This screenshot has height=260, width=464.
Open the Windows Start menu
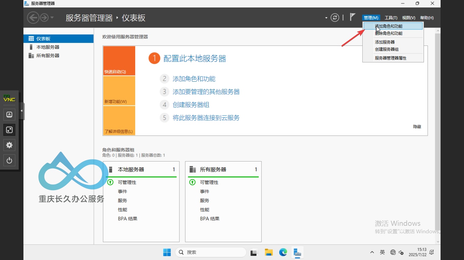coord(167,252)
